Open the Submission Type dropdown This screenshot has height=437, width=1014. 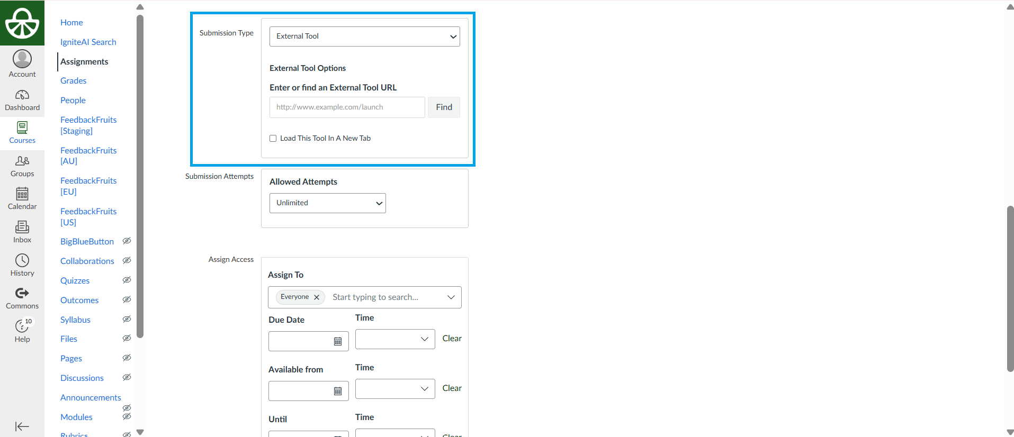click(x=364, y=37)
